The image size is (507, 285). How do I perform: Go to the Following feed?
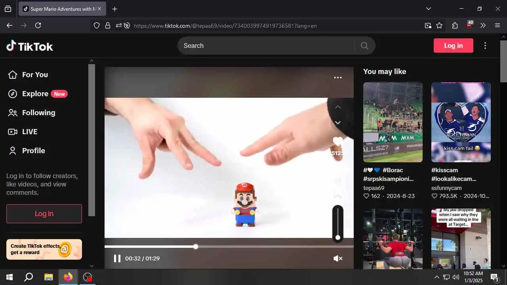tap(32, 113)
